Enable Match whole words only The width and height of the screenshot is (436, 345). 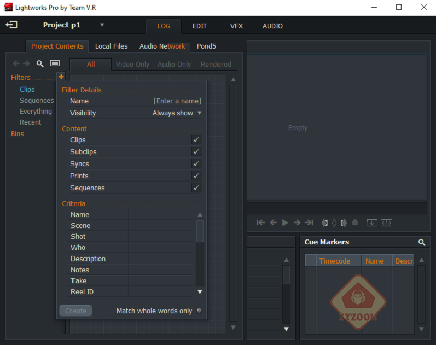(x=199, y=311)
